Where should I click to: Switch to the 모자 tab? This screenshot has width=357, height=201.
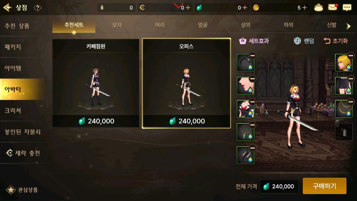[117, 25]
